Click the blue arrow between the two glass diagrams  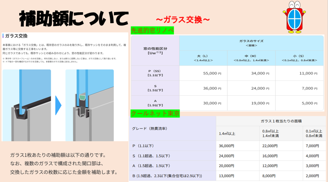(58, 105)
